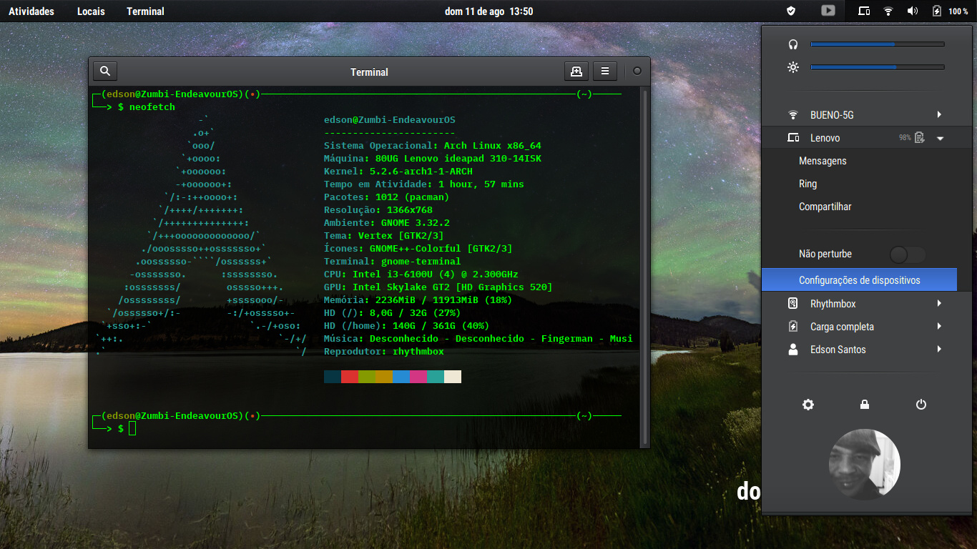Click the battery icon in top bar

click(937, 11)
